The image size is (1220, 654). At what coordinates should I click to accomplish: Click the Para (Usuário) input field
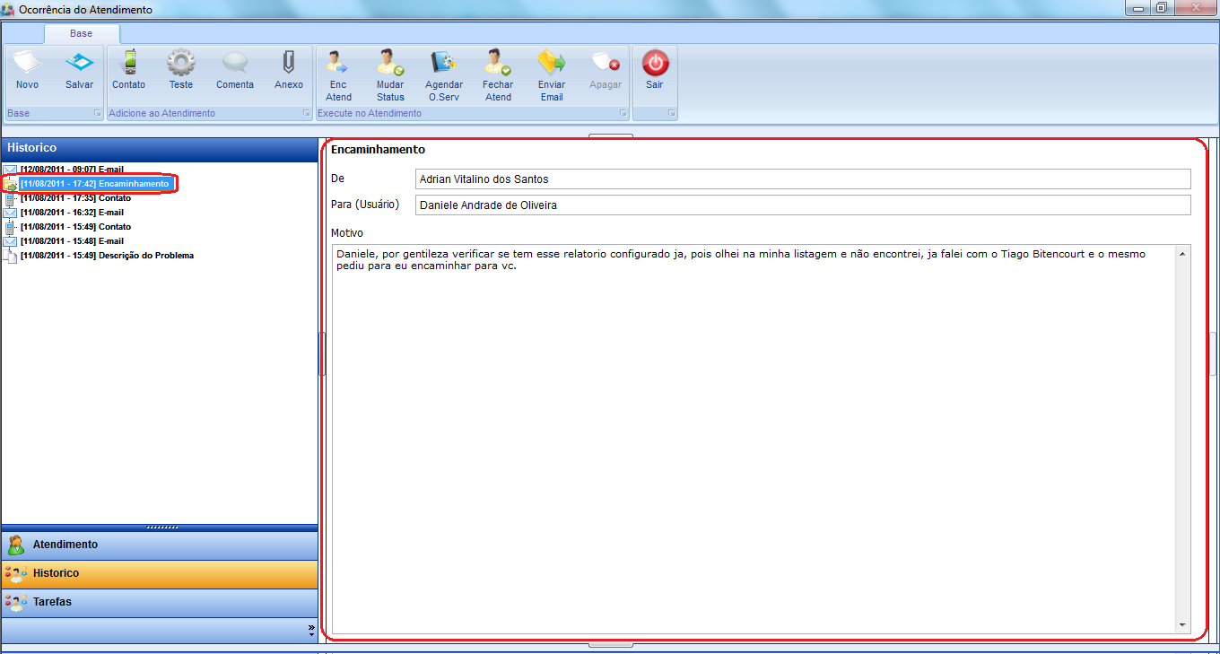[x=802, y=205]
